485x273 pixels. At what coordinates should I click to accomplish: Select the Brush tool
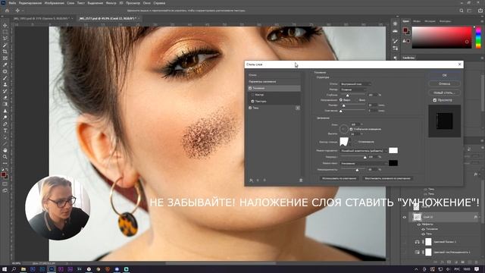pos(5,77)
